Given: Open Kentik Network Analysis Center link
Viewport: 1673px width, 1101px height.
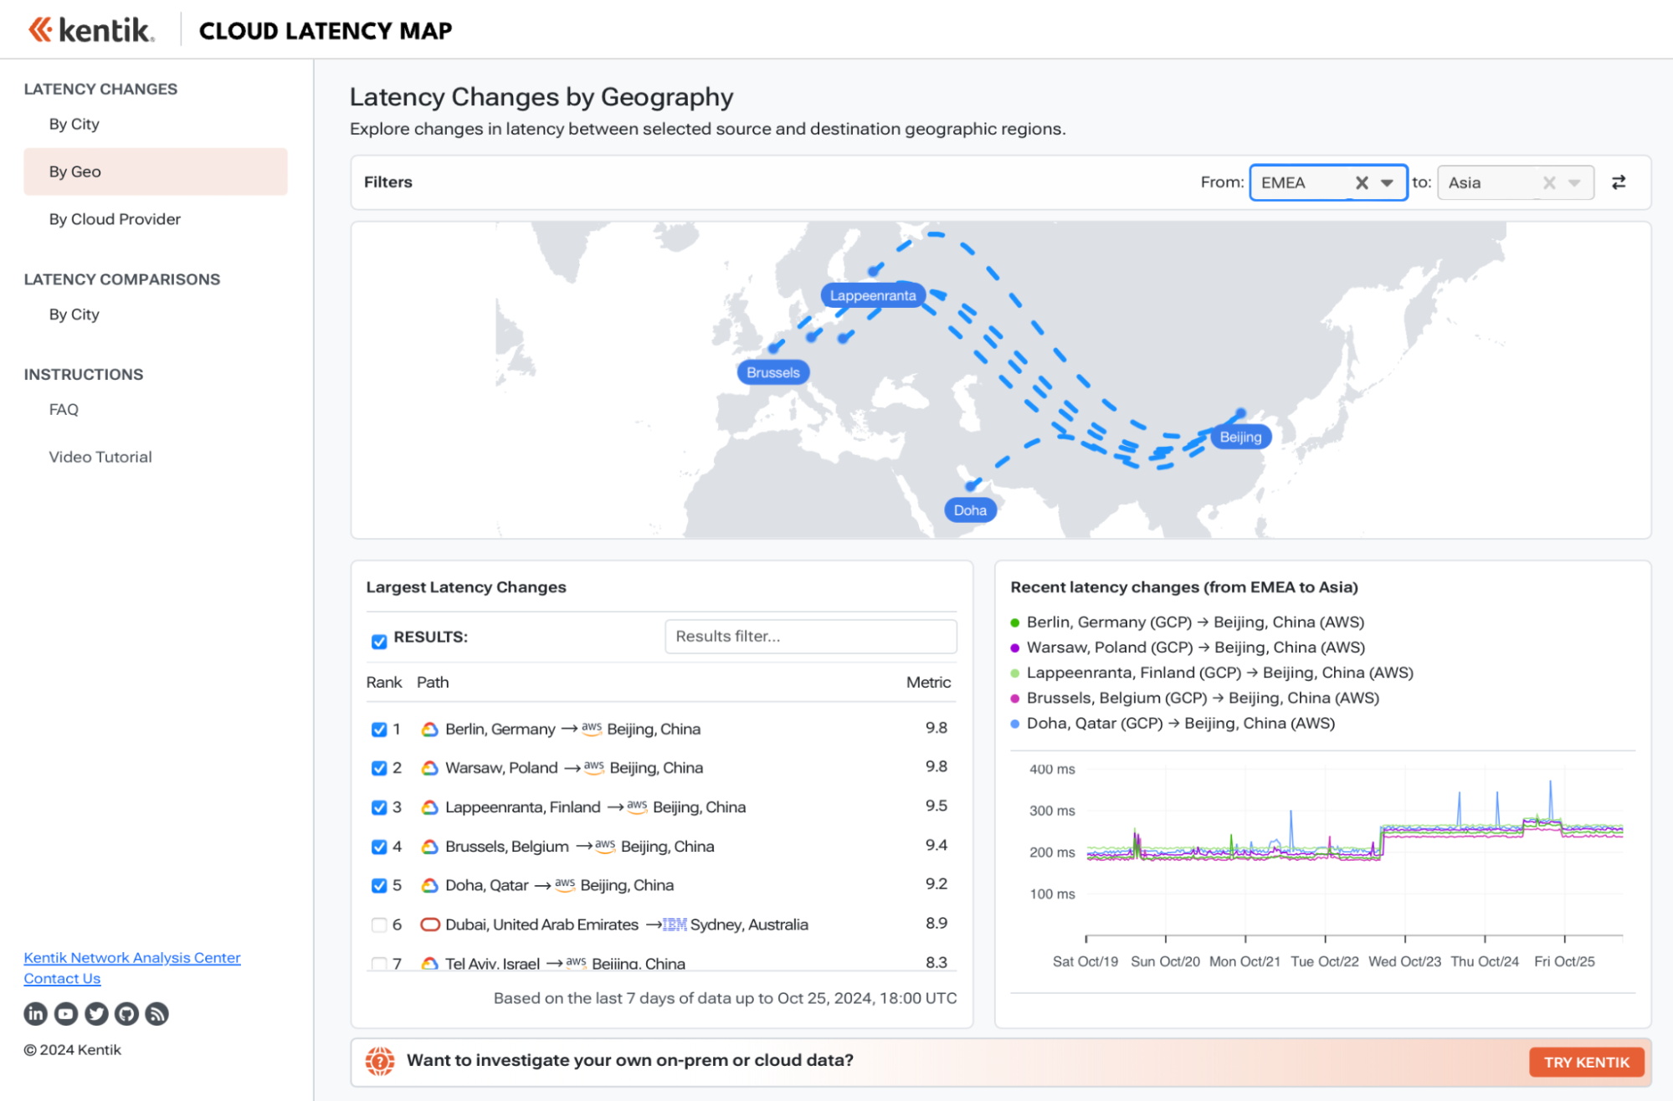Looking at the screenshot, I should pyautogui.click(x=132, y=957).
